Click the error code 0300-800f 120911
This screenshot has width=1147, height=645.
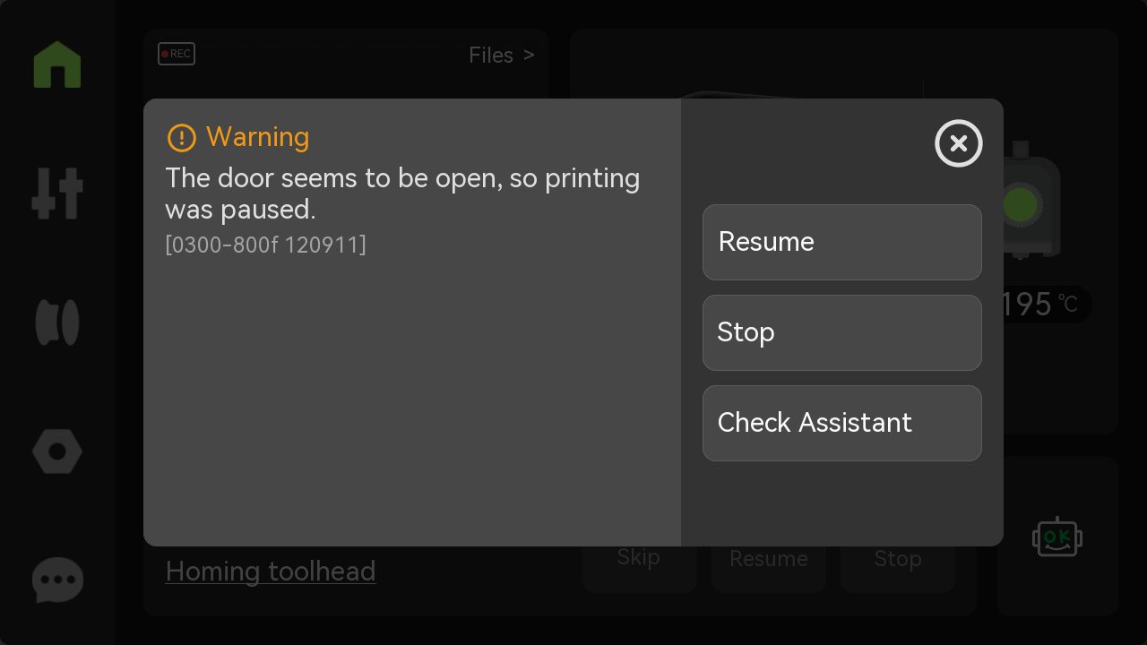tap(266, 245)
